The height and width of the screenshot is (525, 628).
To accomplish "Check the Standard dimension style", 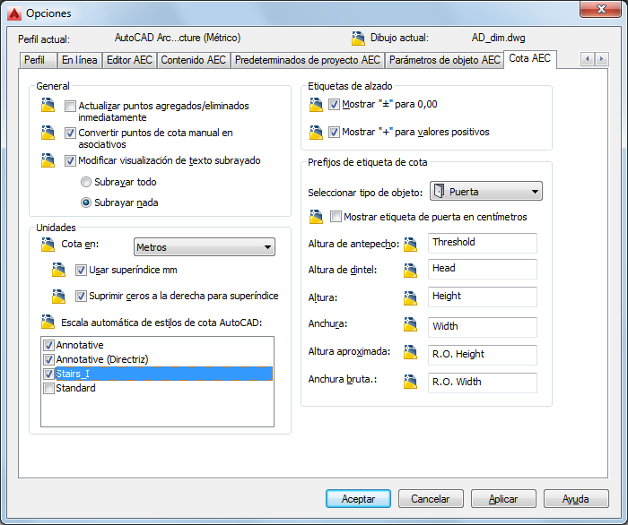I will click(48, 388).
